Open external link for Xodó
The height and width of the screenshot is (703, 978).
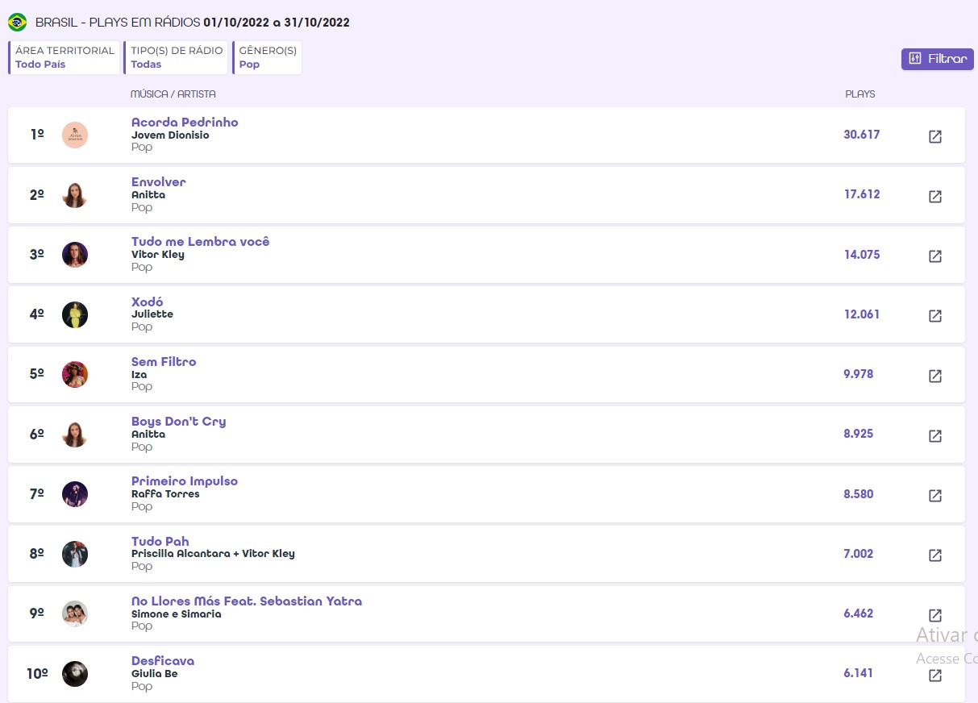point(935,316)
